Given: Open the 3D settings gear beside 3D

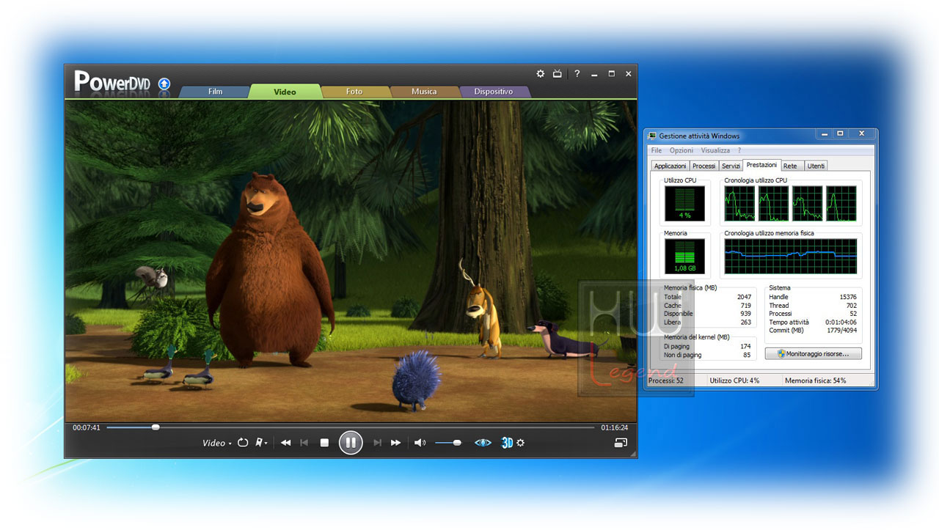Looking at the screenshot, I should [521, 443].
